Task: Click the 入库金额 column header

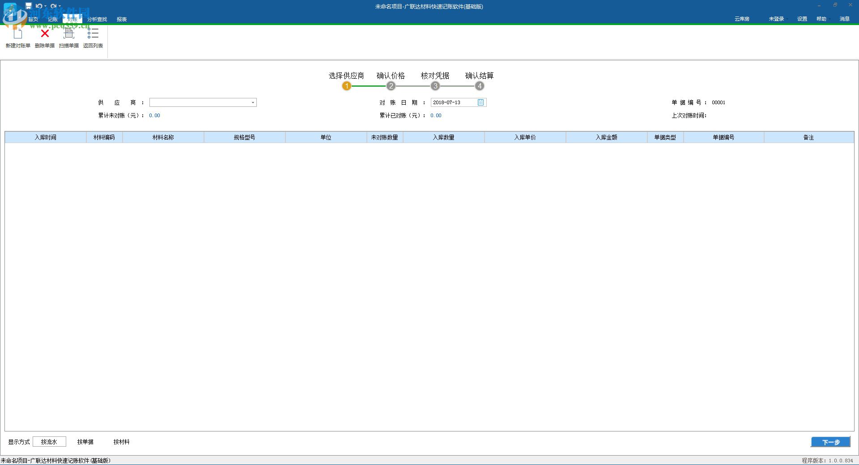Action: 607,137
